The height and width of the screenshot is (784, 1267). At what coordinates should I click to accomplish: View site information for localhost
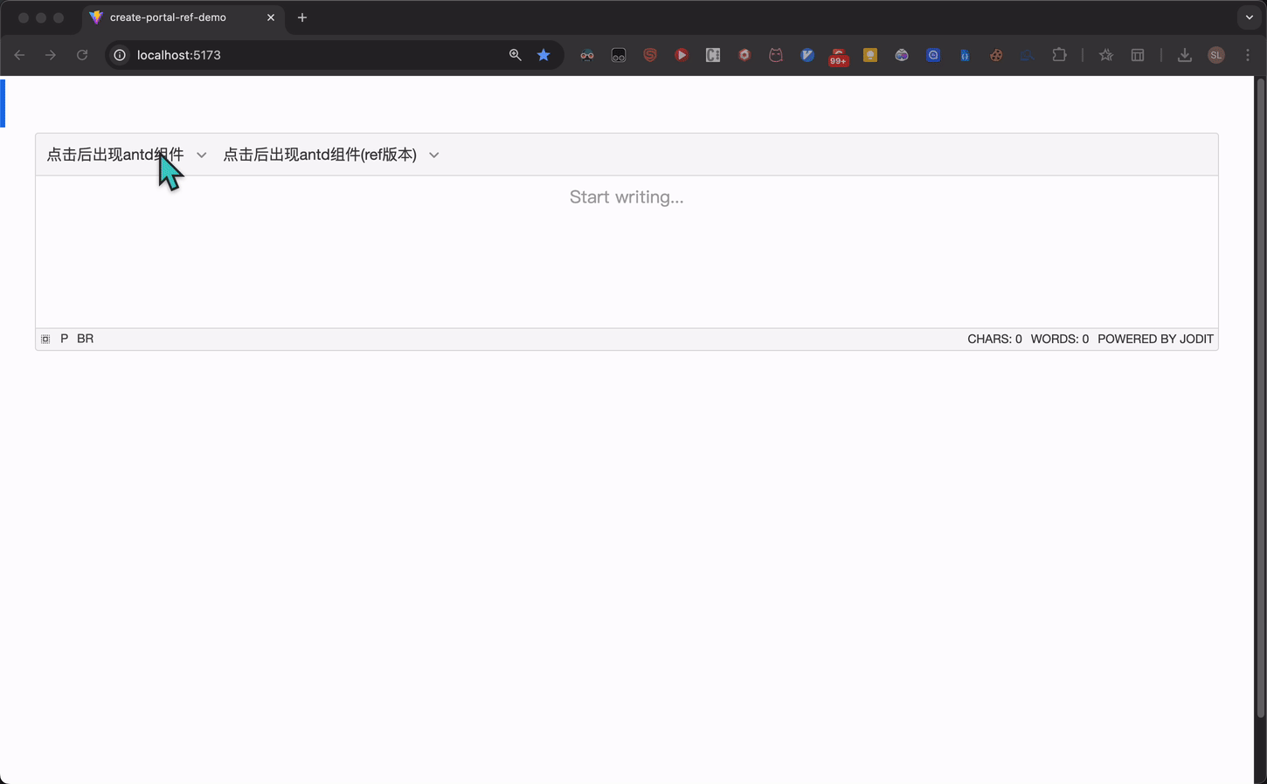point(120,55)
